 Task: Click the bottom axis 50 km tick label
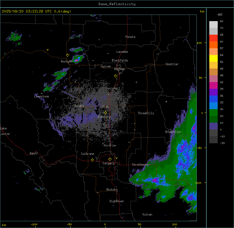(x=140, y=224)
